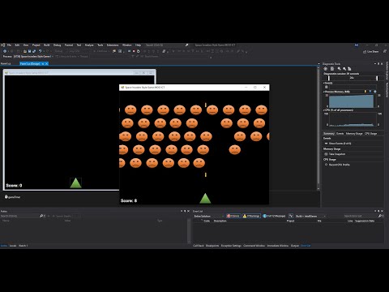Screen dimensions: 389x292
Task: Select the Events tab in Diagnostic Tools
Action: point(340,134)
